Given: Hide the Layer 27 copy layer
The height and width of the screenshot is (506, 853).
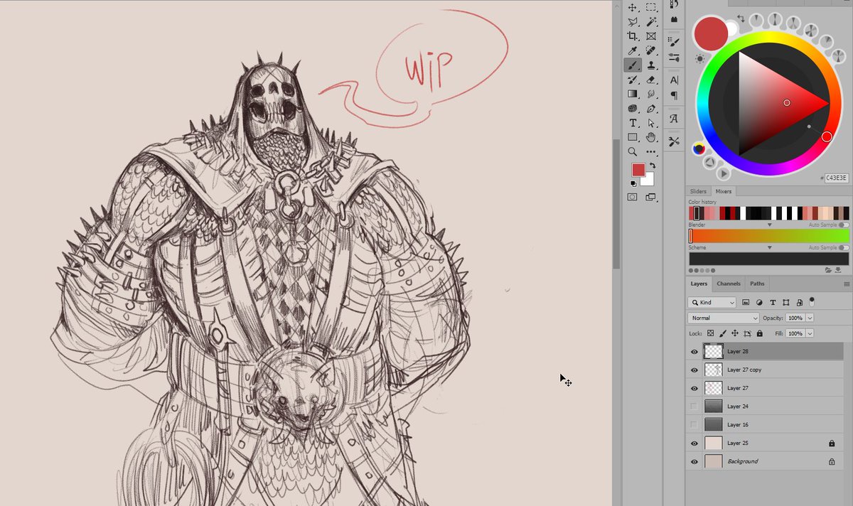Looking at the screenshot, I should [x=694, y=370].
